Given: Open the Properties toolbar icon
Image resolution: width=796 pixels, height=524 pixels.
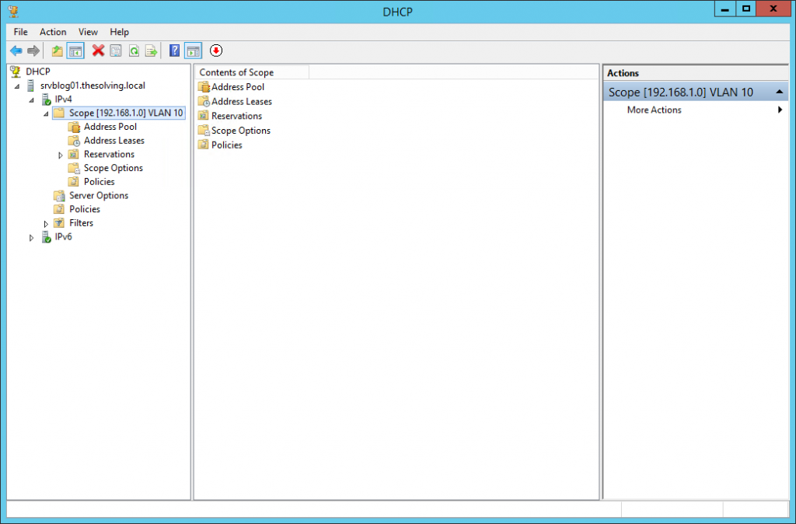Looking at the screenshot, I should point(116,51).
